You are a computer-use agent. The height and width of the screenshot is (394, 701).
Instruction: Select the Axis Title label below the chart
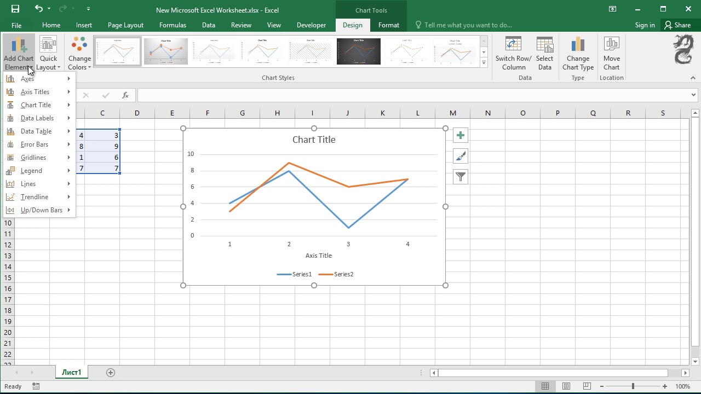tap(319, 256)
